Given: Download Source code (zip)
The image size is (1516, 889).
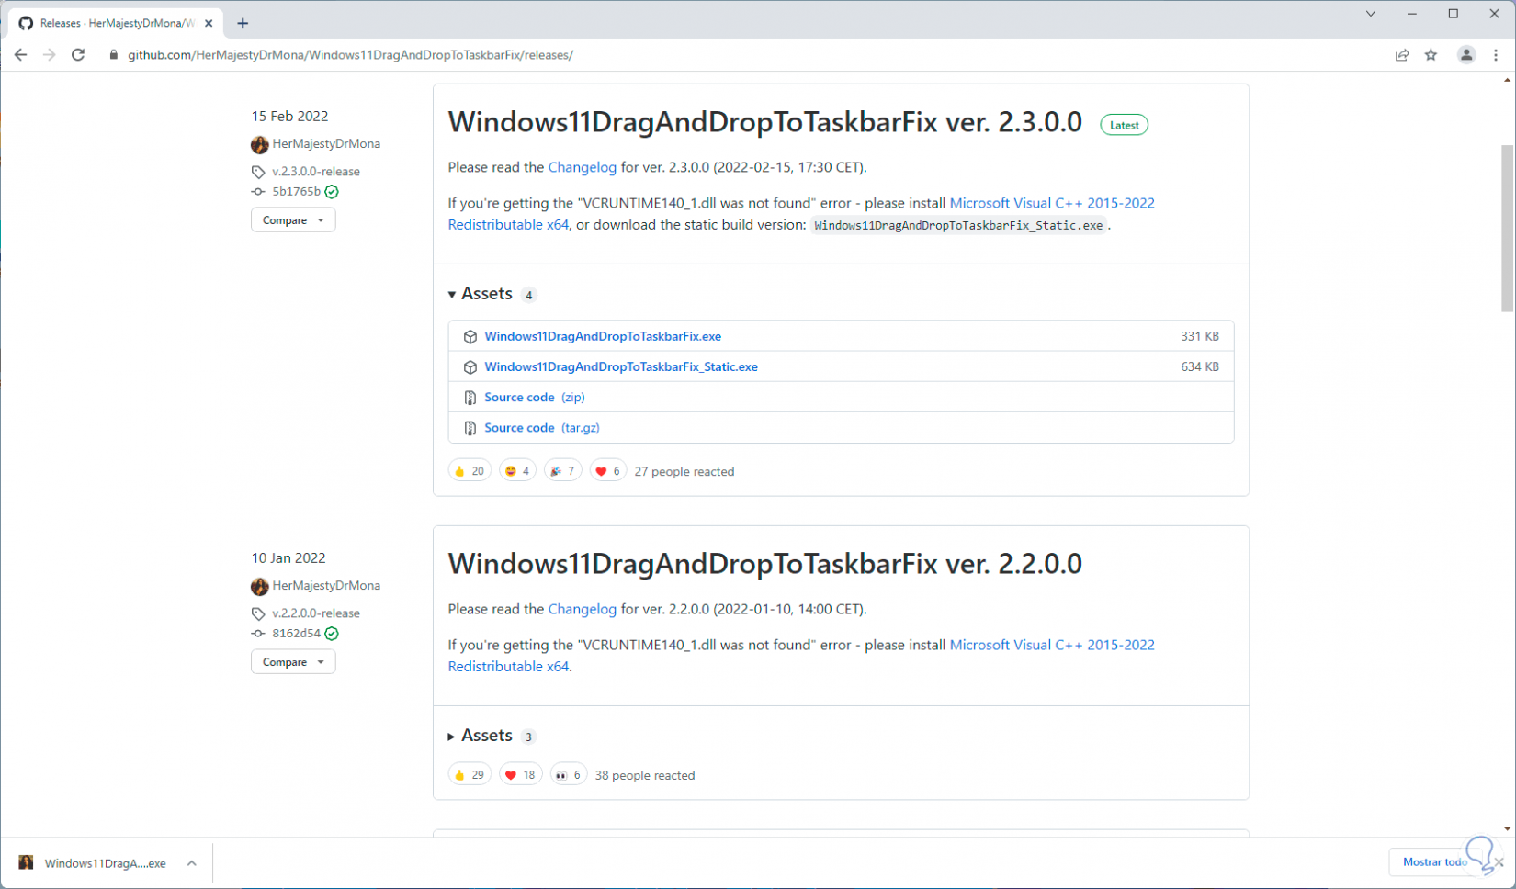Looking at the screenshot, I should click(535, 397).
